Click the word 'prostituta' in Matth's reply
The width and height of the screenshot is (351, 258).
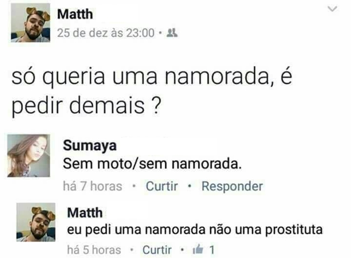click(x=294, y=230)
